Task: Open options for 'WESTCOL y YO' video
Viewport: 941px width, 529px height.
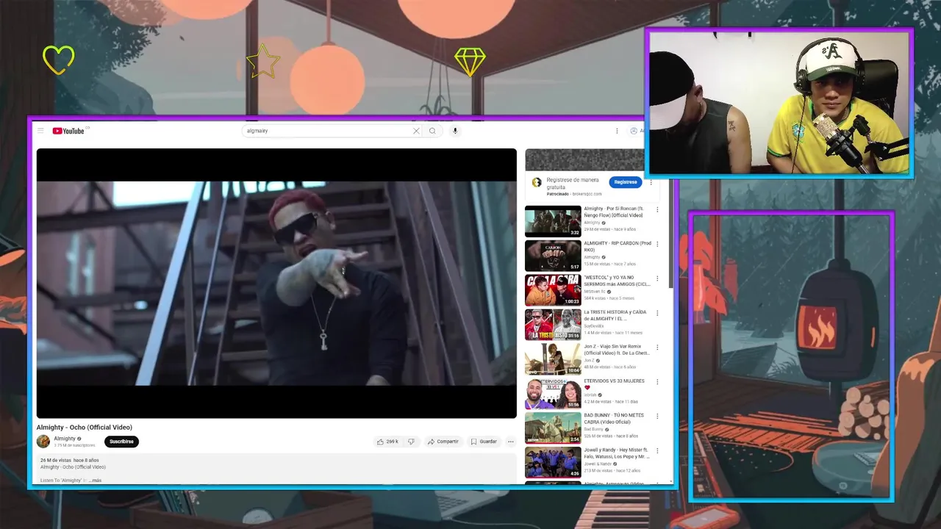Action: coord(657,278)
